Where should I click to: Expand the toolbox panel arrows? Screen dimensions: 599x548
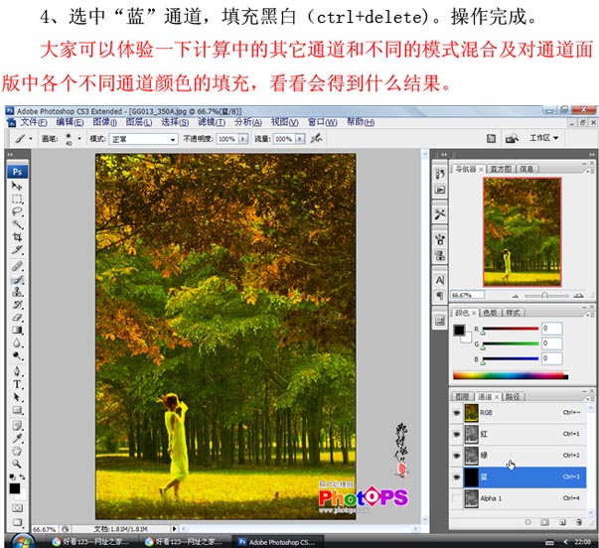[10, 155]
